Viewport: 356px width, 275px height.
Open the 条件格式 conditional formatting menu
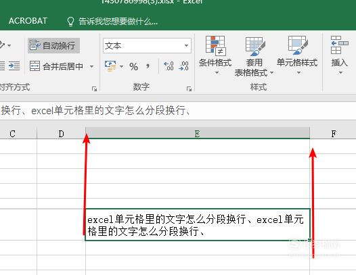[x=215, y=55]
